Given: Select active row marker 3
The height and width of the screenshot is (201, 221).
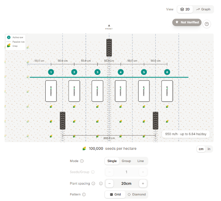Looking at the screenshot, I should coord(98,72).
